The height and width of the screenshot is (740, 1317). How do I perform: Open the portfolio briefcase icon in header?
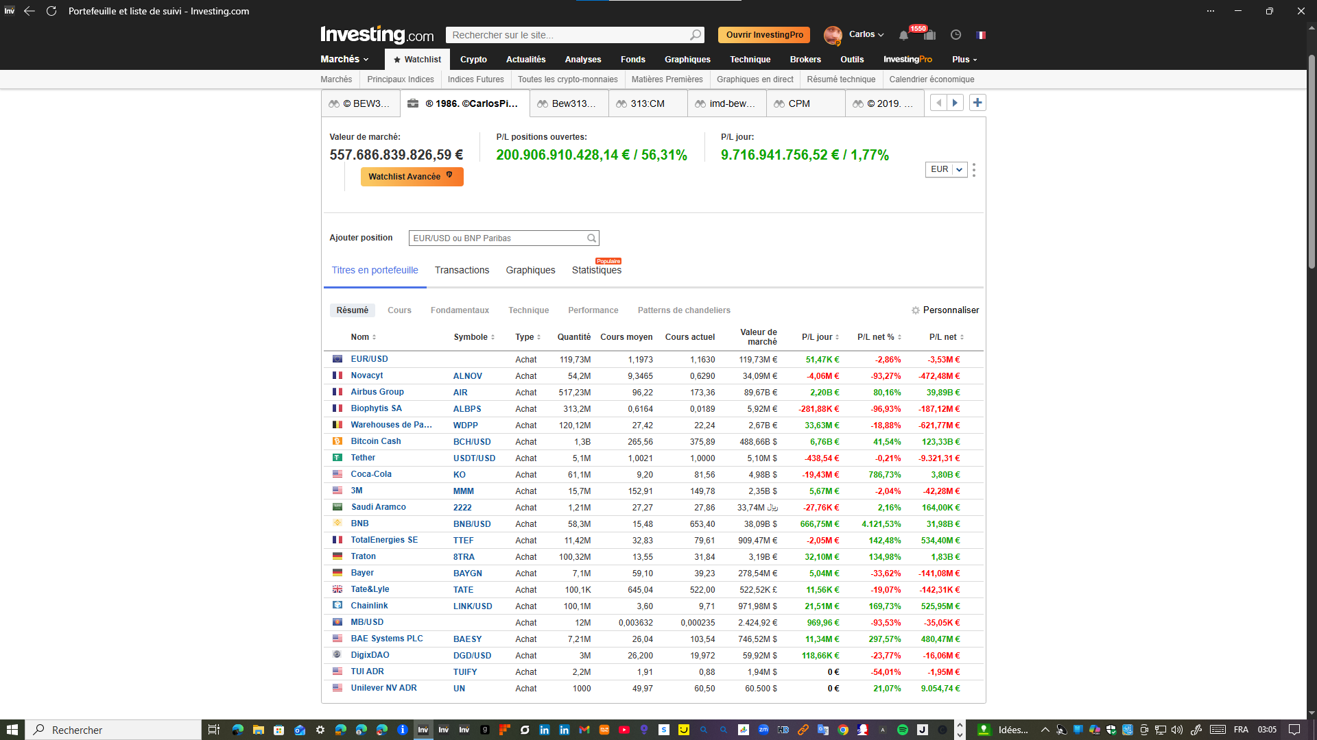pos(929,35)
